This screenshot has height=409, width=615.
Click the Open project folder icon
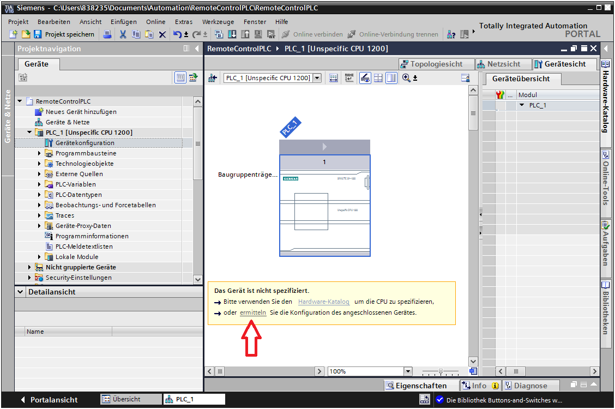coord(26,34)
